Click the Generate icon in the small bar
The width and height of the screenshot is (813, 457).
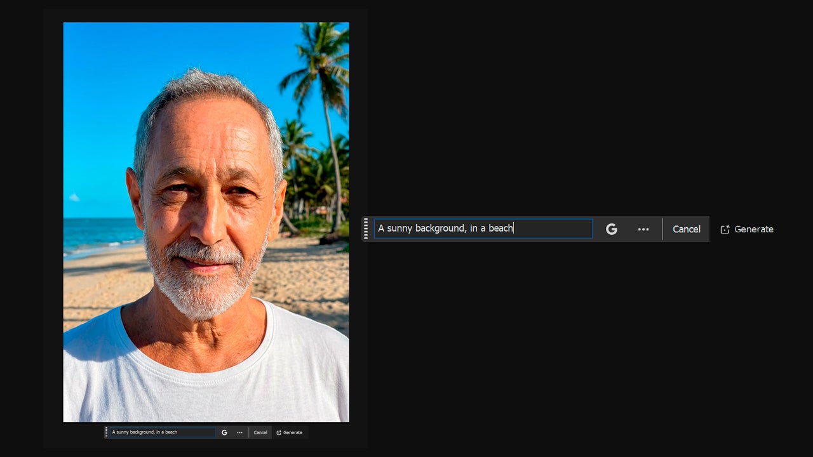coord(279,432)
